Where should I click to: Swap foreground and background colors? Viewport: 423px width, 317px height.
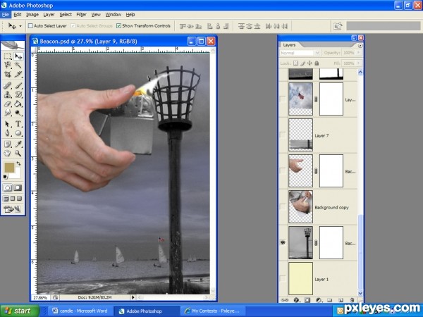(18, 163)
